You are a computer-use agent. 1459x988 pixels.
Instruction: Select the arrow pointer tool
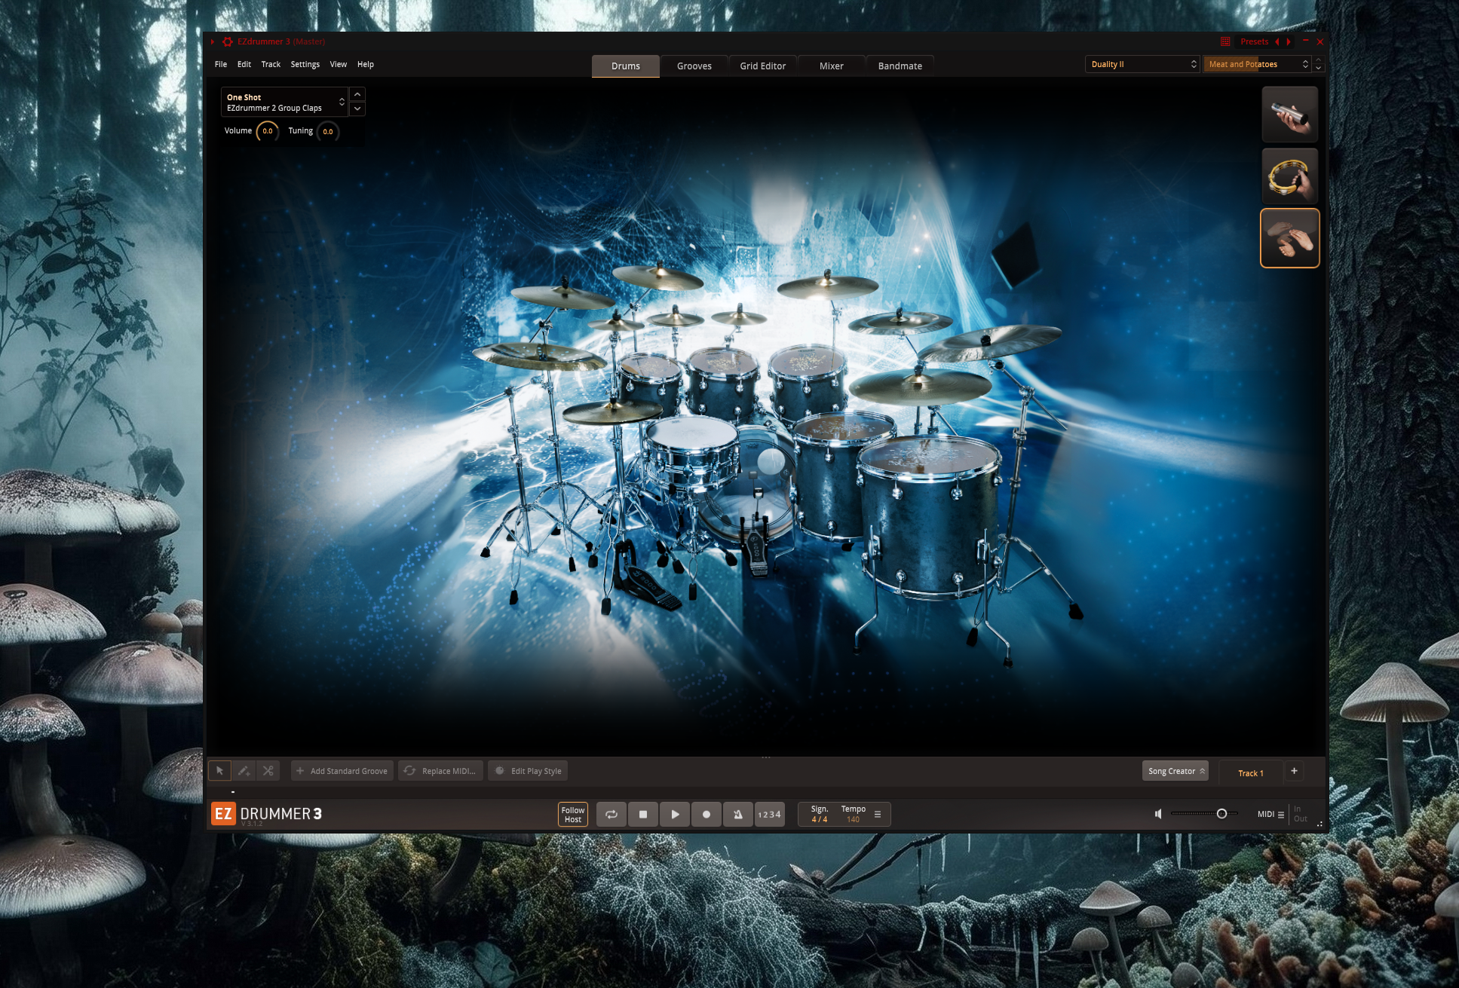(219, 771)
